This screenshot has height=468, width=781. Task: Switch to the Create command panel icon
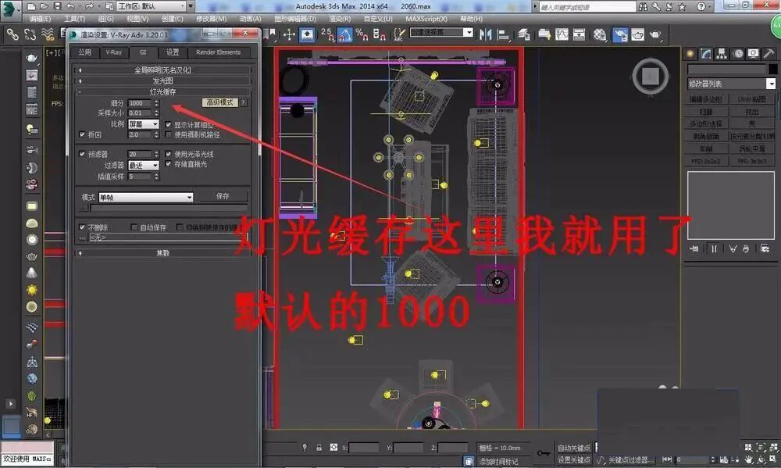pyautogui.click(x=690, y=54)
